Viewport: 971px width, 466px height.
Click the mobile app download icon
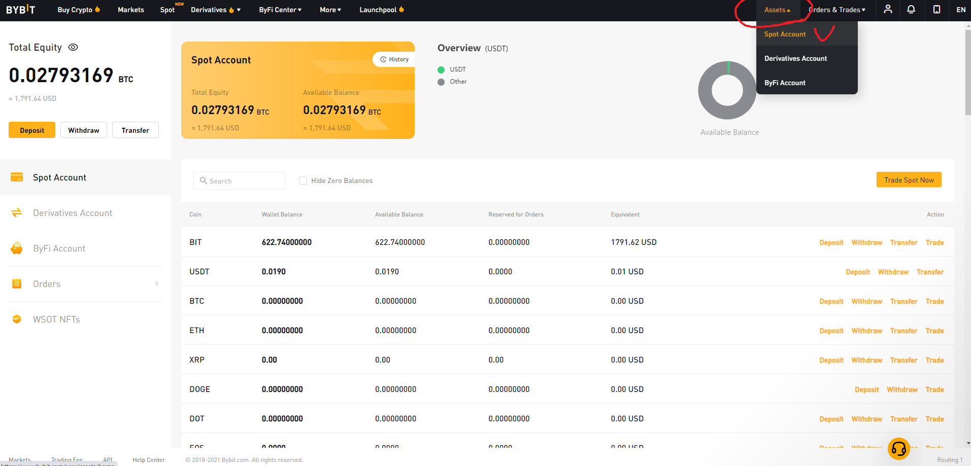[936, 9]
